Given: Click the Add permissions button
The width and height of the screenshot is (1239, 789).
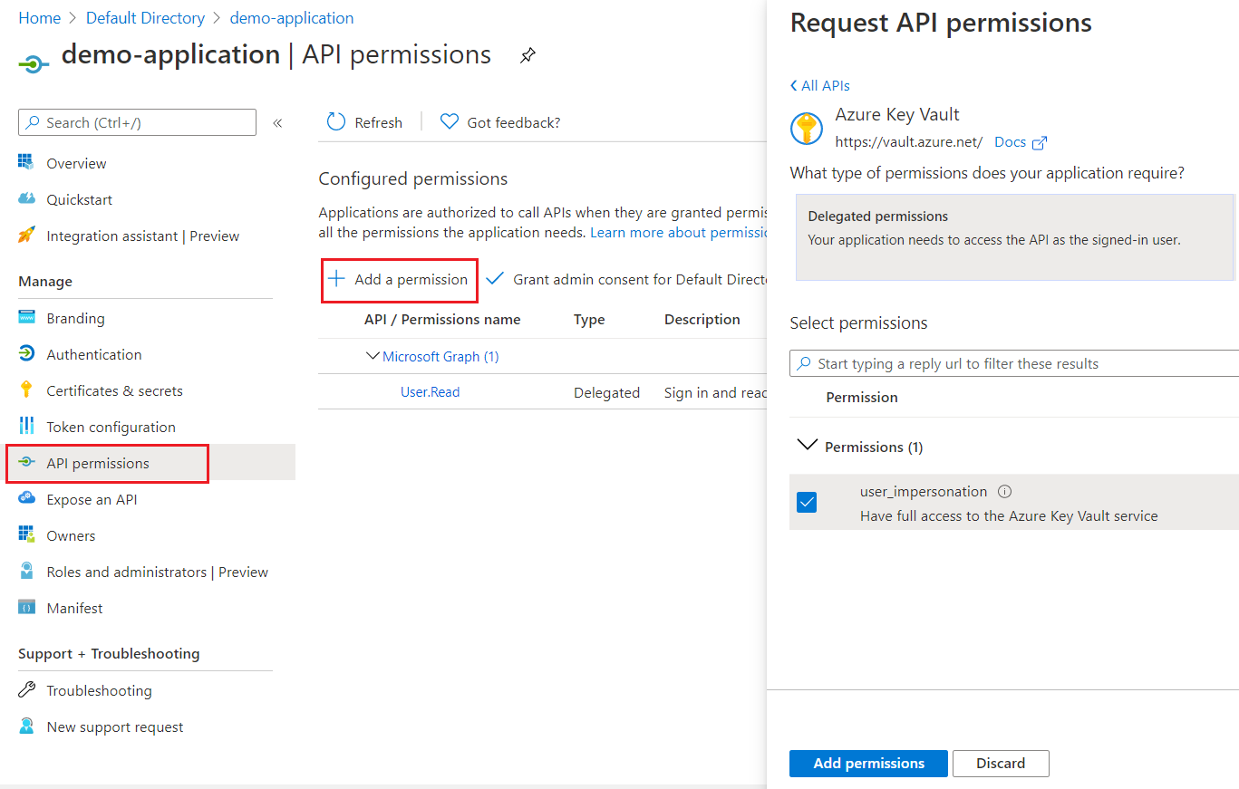Looking at the screenshot, I should pos(867,763).
